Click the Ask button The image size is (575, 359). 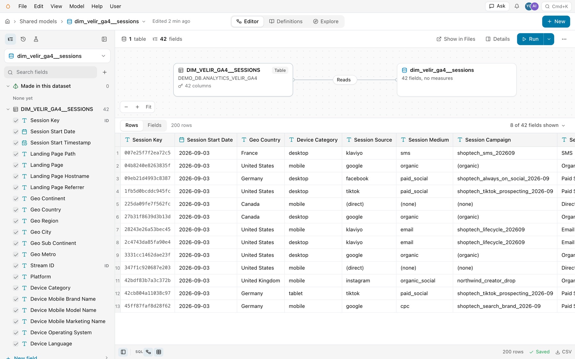coord(497,6)
